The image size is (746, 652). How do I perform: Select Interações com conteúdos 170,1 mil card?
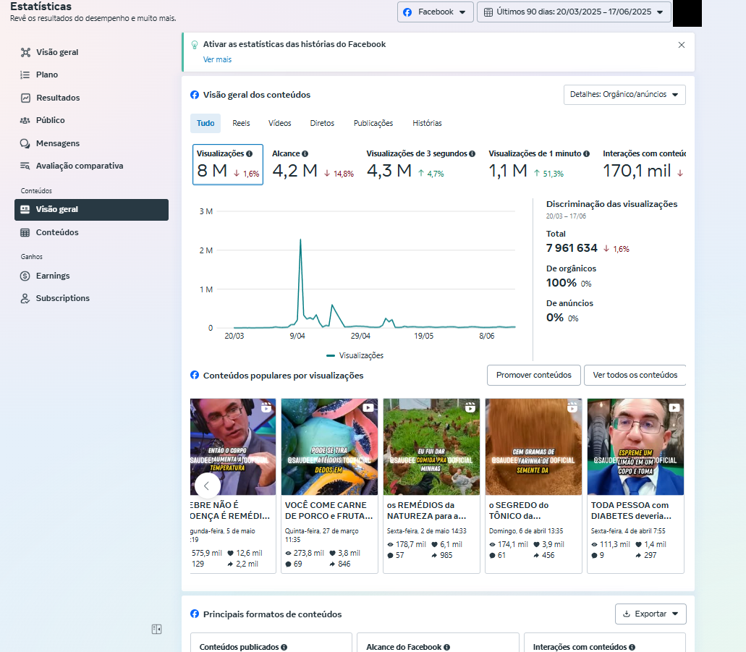pos(644,165)
